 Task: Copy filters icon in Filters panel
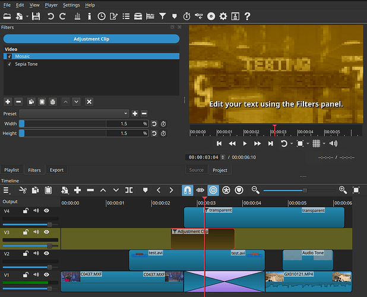[31, 102]
